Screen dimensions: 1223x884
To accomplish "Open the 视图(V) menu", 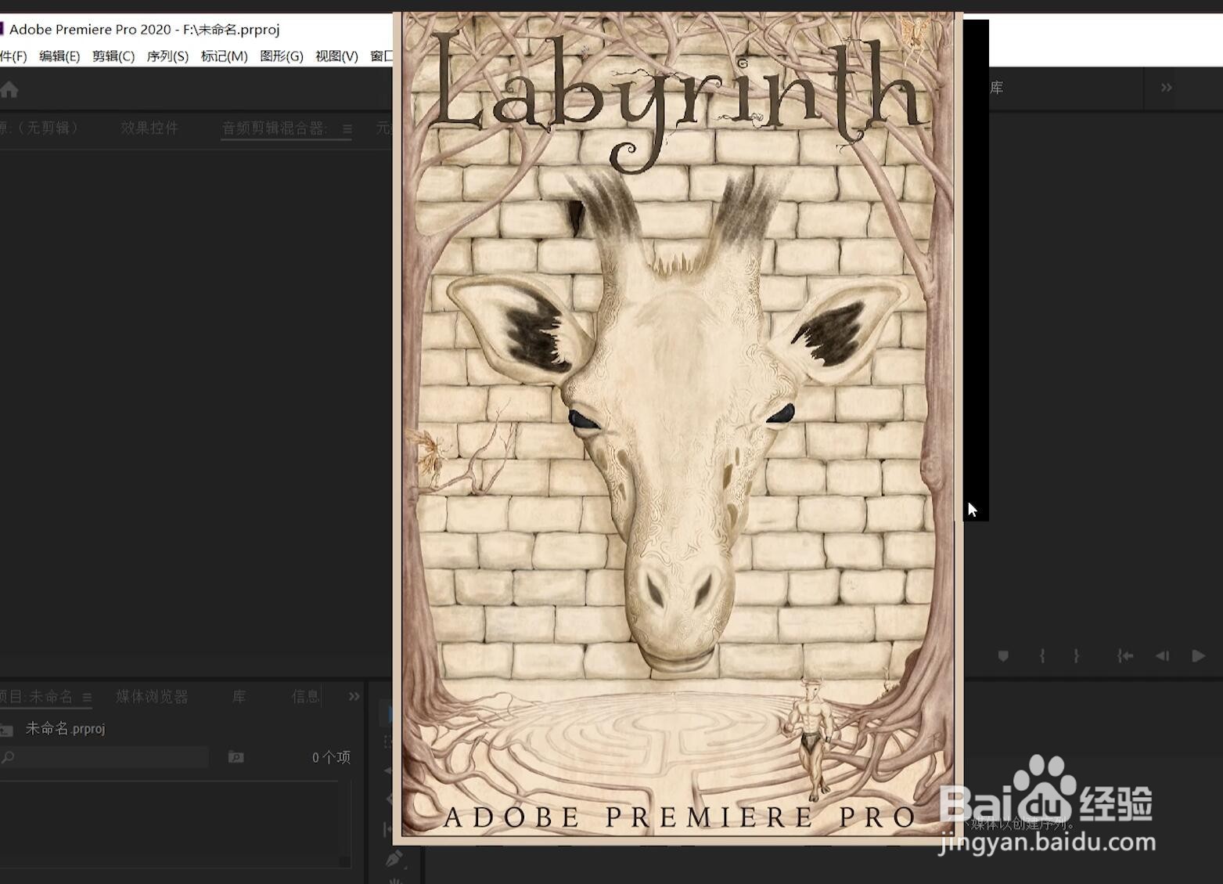I will [336, 56].
